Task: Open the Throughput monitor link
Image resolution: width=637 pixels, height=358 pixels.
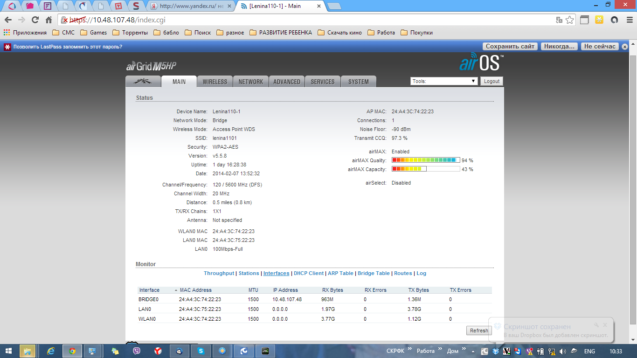Action: pyautogui.click(x=219, y=273)
